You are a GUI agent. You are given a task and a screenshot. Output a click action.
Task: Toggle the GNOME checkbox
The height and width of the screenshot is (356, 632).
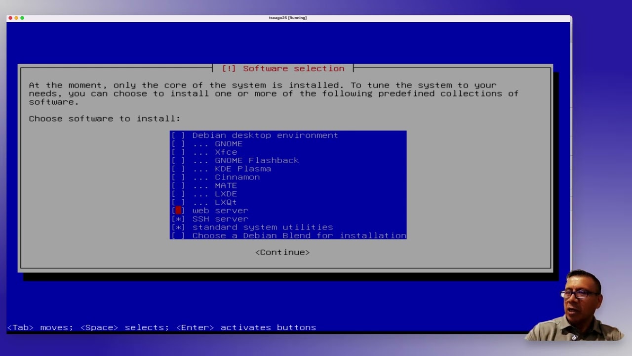178,144
